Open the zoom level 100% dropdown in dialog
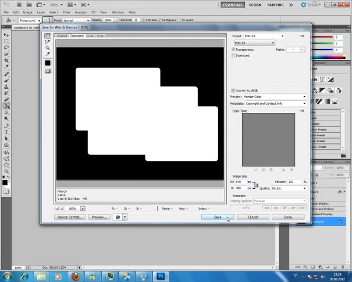 click(83, 209)
